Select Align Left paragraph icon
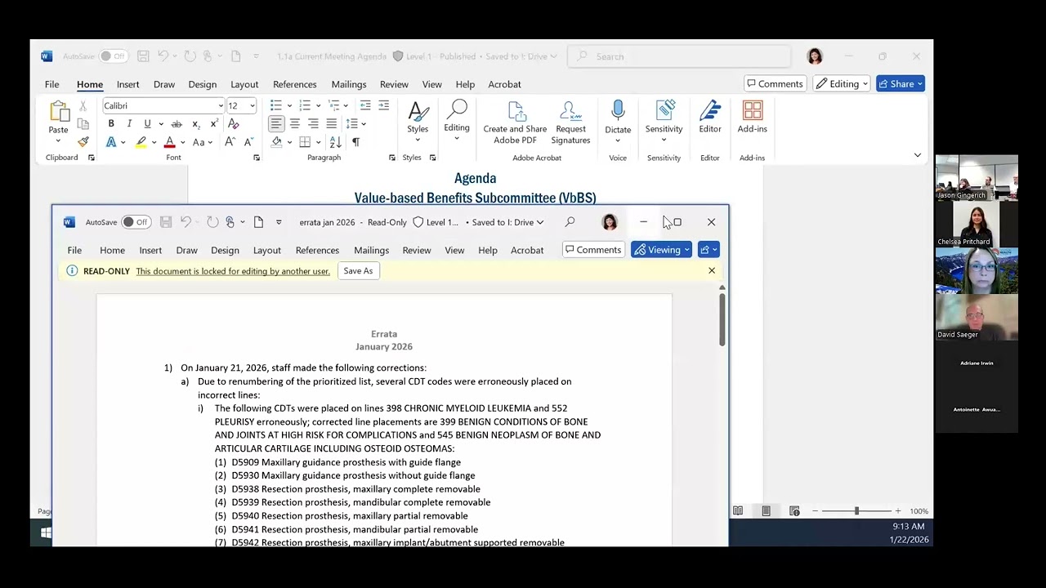 [276, 124]
